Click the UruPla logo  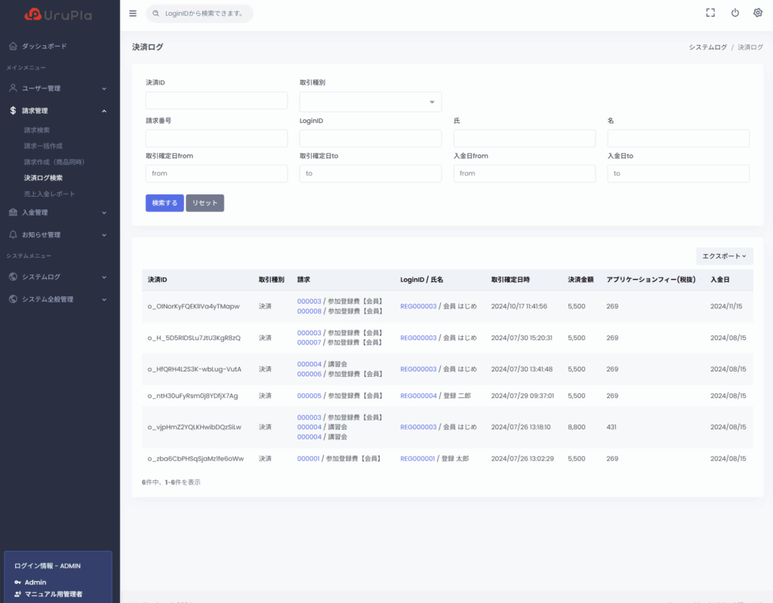pyautogui.click(x=60, y=14)
